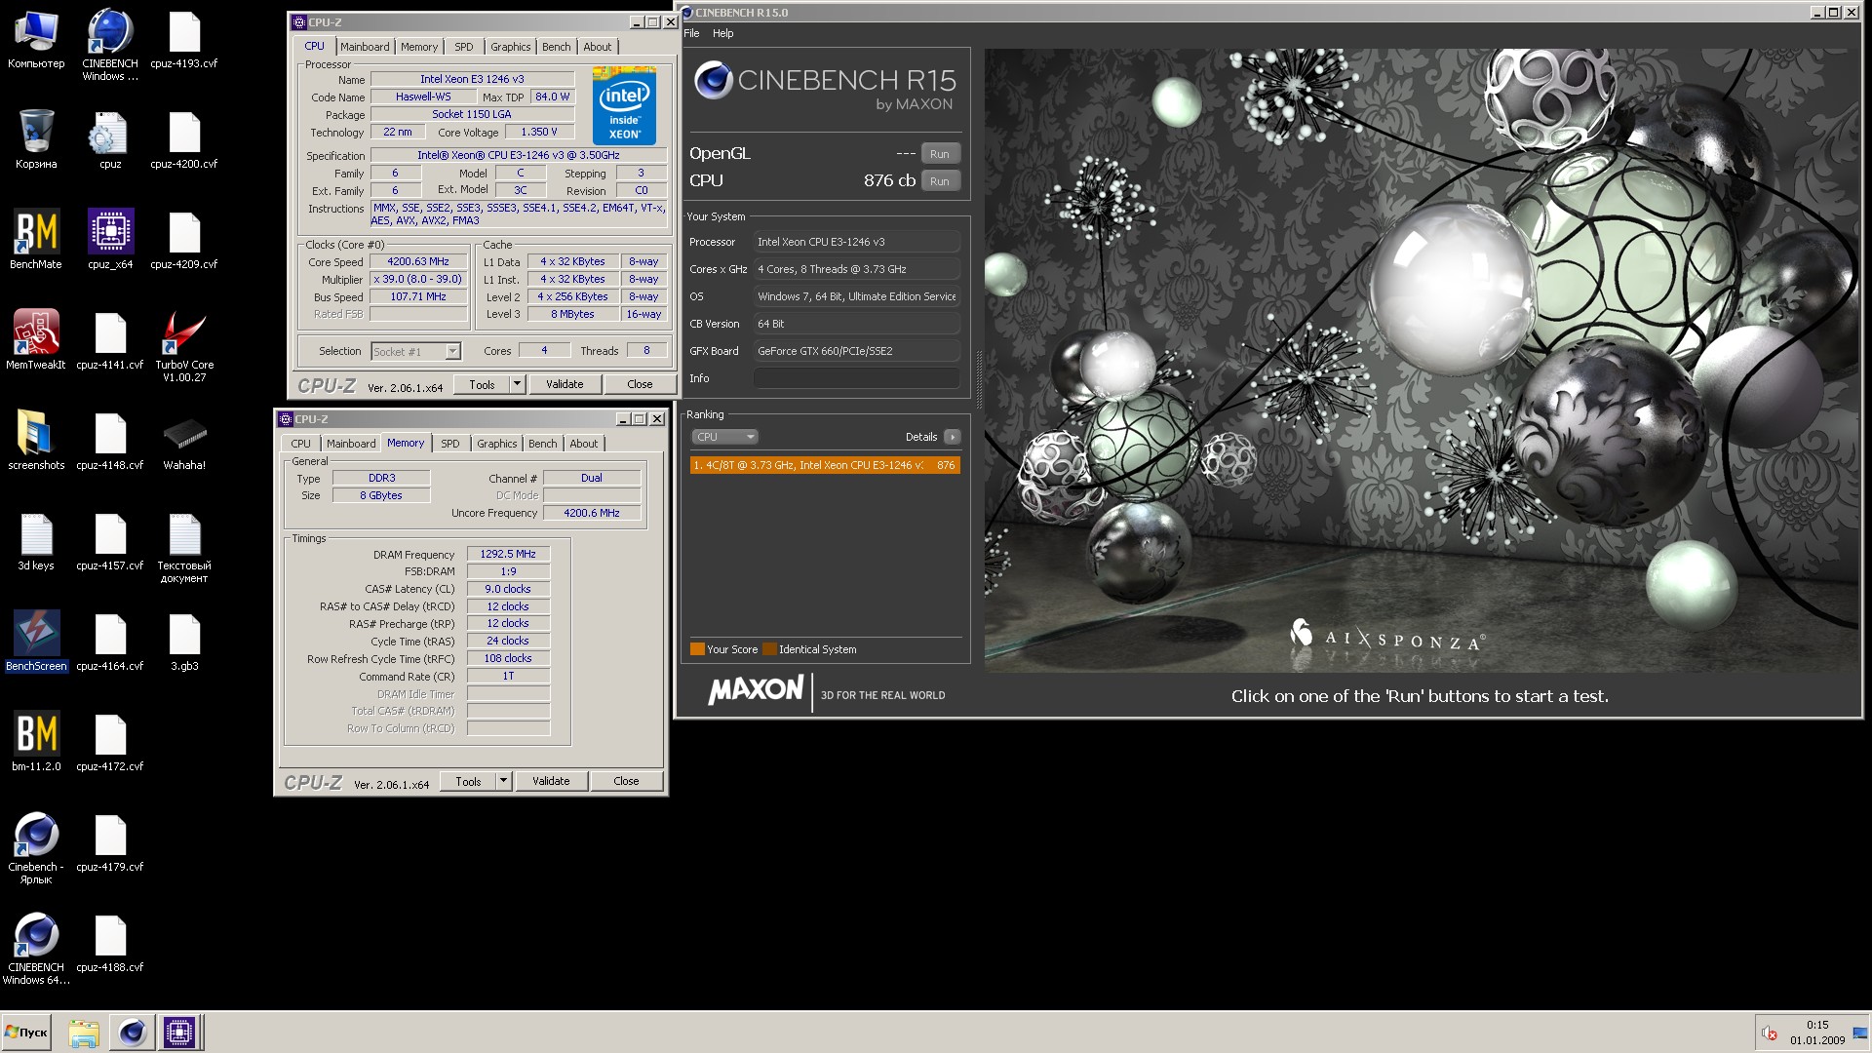The height and width of the screenshot is (1053, 1872).
Task: Open Mainboard tab in lower CPU-Z window
Action: click(351, 444)
